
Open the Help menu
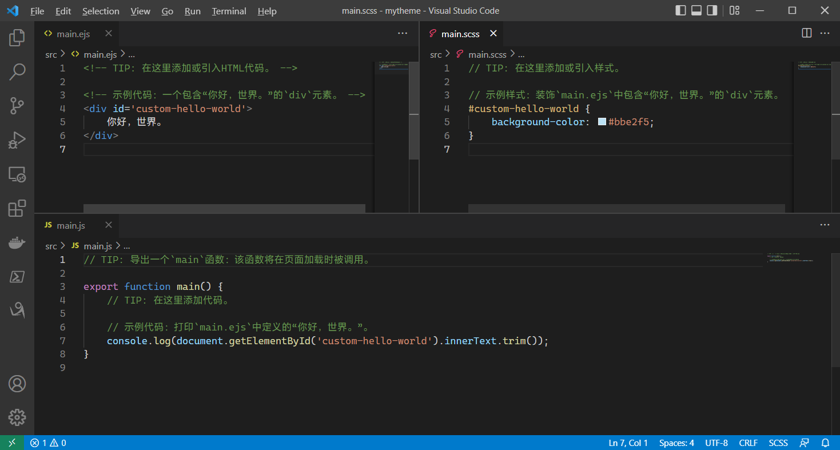(267, 11)
